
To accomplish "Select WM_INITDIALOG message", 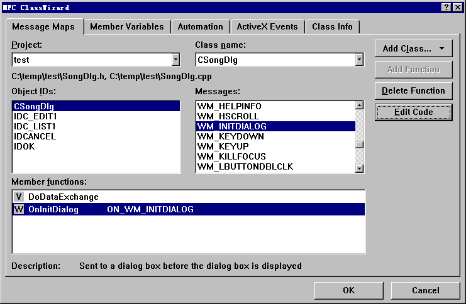I will click(x=276, y=126).
